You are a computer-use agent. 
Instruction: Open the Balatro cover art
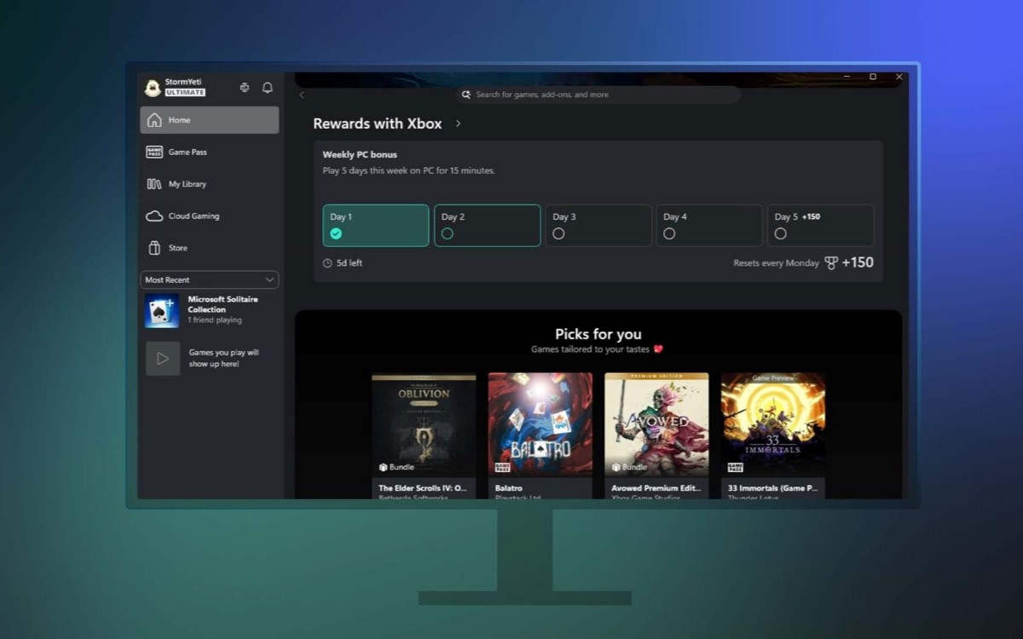point(540,424)
